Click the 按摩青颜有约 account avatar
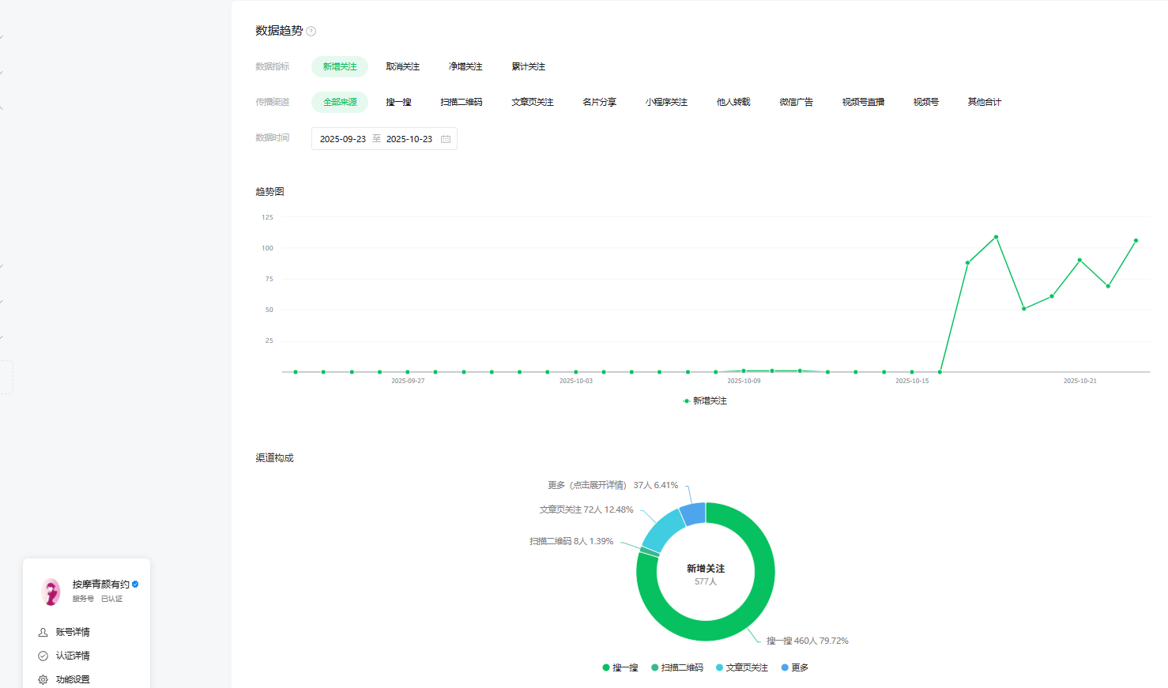1168x688 pixels. 51,591
